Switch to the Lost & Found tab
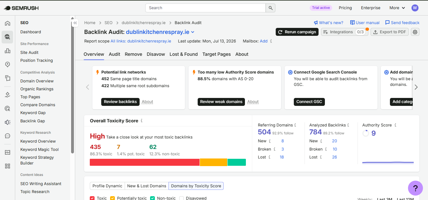Image resolution: width=428 pixels, height=200 pixels. (x=184, y=54)
